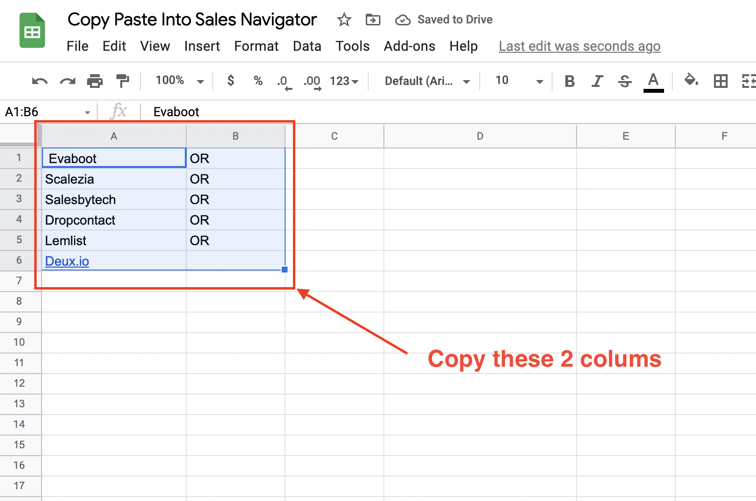Toggle Italic formatting

coord(597,81)
